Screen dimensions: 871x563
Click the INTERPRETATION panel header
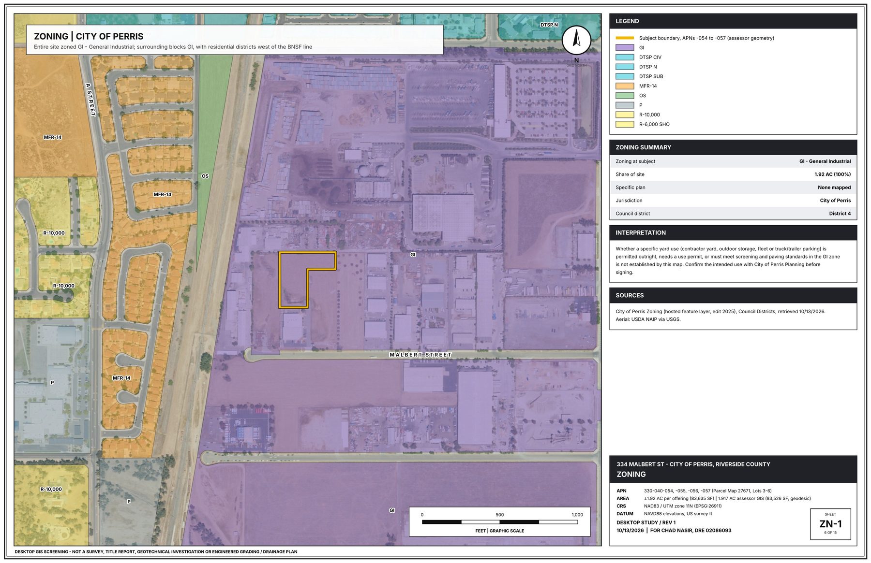[733, 233]
